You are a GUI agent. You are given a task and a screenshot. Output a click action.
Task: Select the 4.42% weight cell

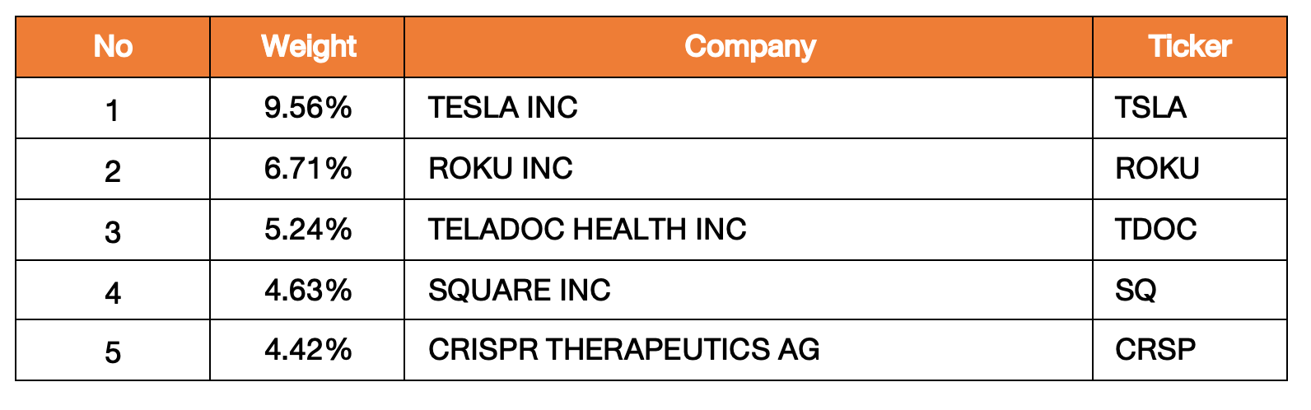(308, 350)
